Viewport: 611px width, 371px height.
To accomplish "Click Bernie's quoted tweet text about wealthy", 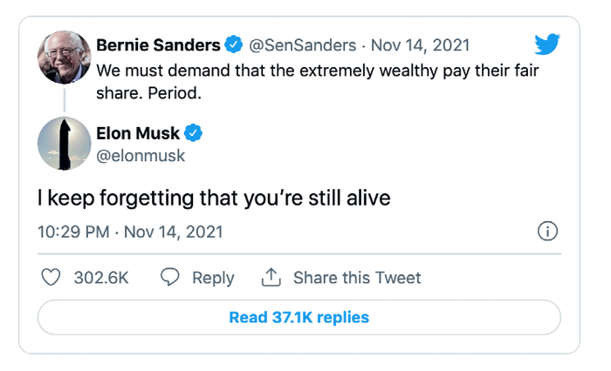I will [x=314, y=78].
